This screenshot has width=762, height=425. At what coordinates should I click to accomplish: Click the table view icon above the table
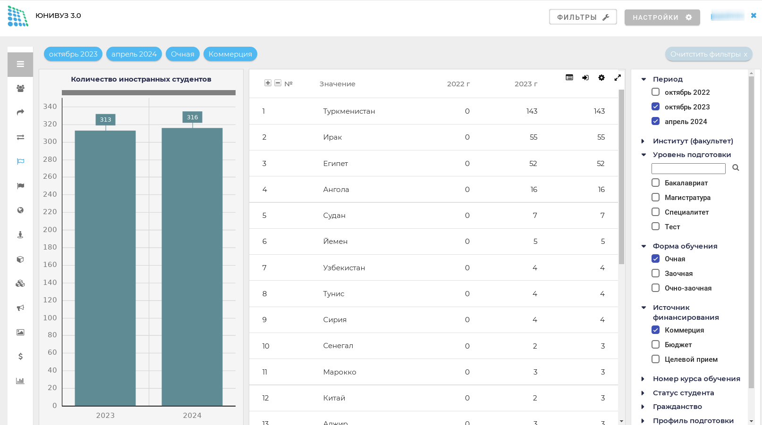(569, 77)
